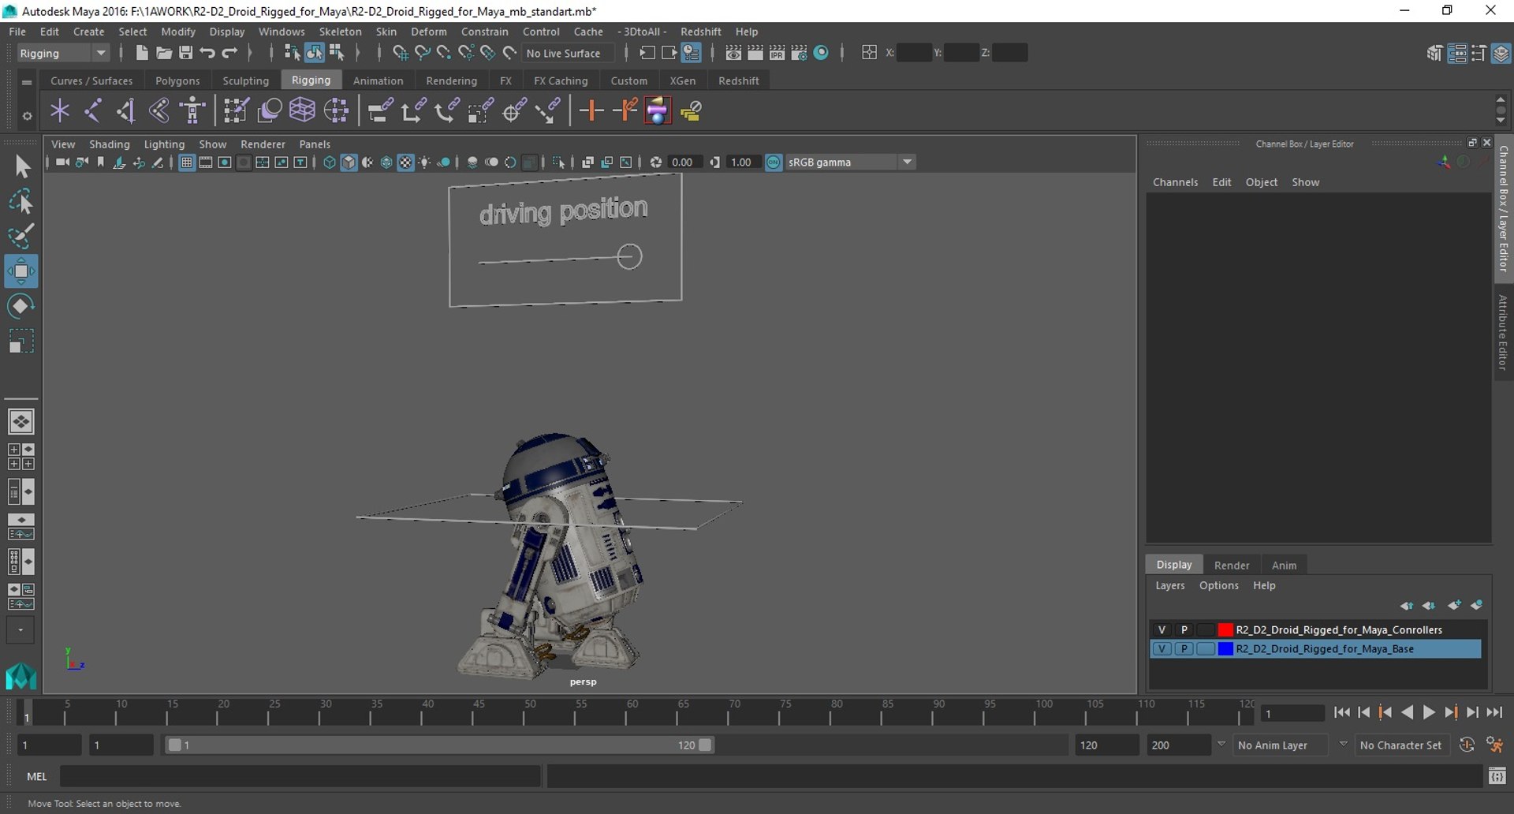Click the Undo arrow icon
The width and height of the screenshot is (1514, 814).
point(207,53)
